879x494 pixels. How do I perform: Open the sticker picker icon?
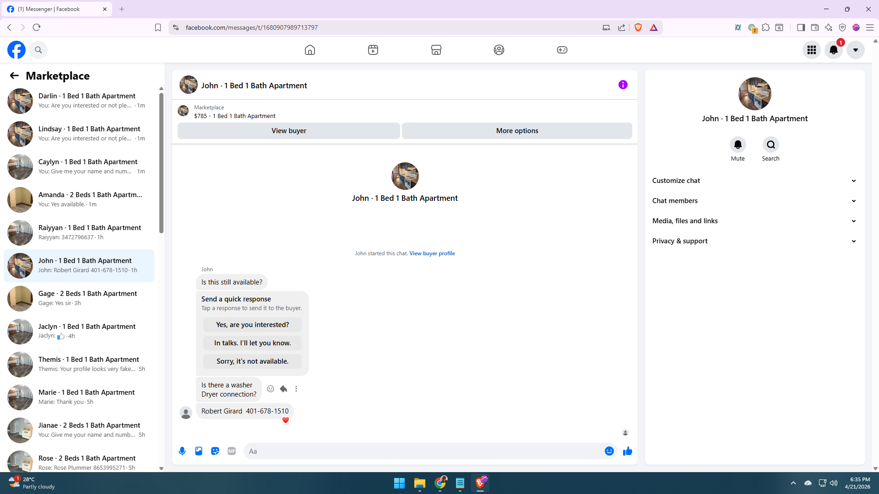click(x=215, y=451)
